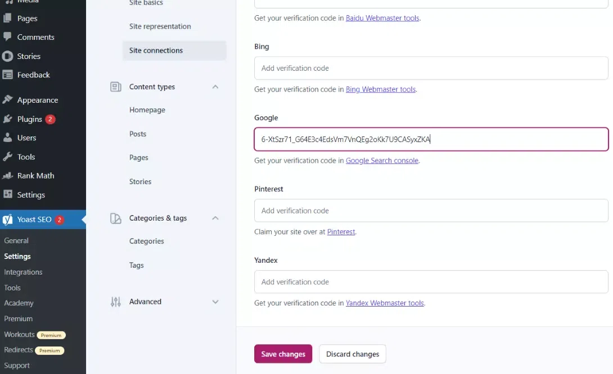Collapse the Categories & tags section
This screenshot has height=374, width=613.
[x=215, y=218]
